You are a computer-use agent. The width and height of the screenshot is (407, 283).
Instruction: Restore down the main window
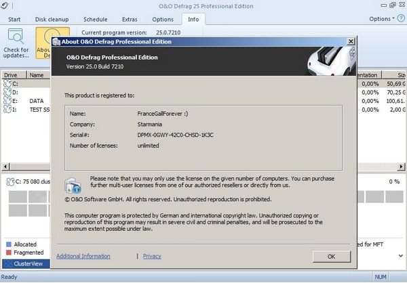pos(393,5)
